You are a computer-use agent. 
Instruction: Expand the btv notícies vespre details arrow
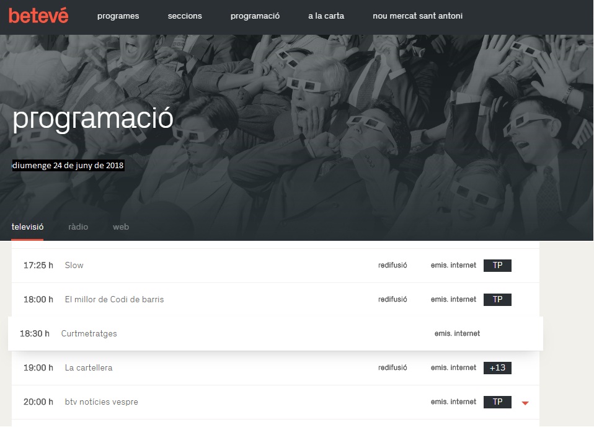coord(525,403)
